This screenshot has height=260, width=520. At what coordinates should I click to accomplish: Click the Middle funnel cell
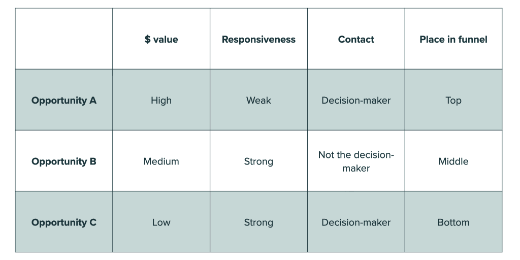click(x=453, y=161)
